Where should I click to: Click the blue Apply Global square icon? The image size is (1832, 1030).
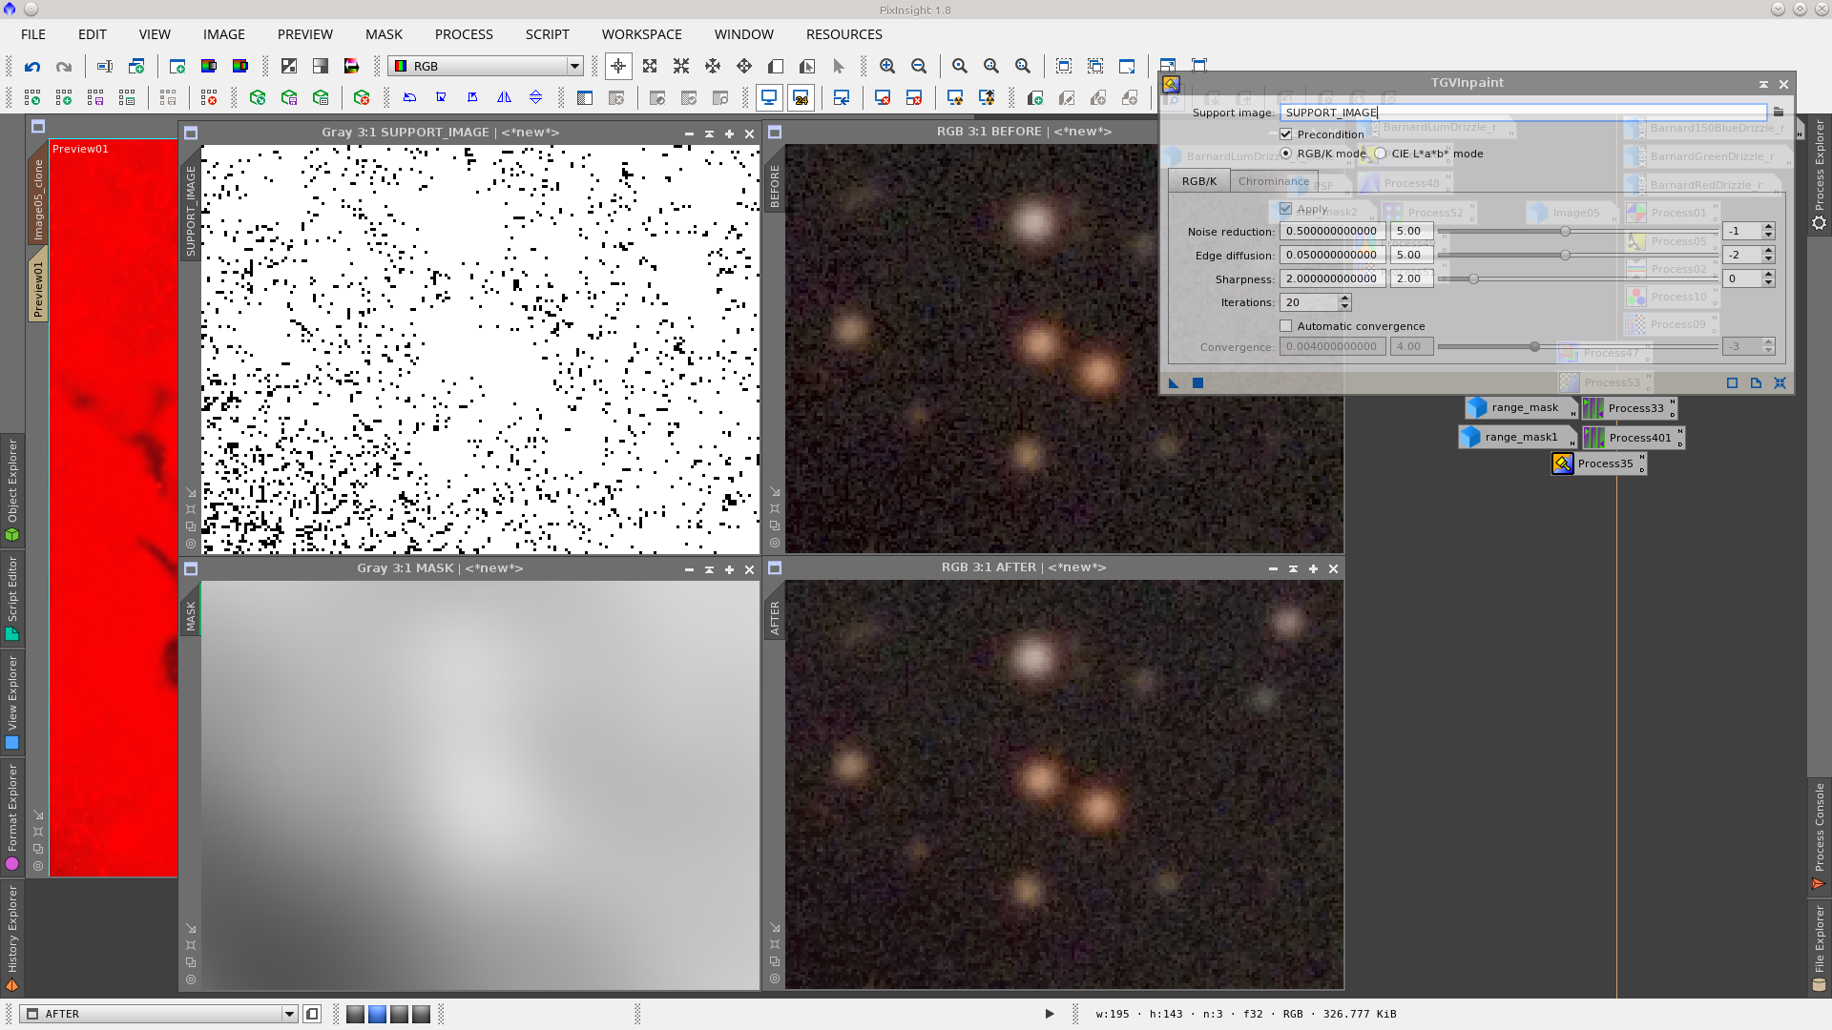(x=1197, y=383)
